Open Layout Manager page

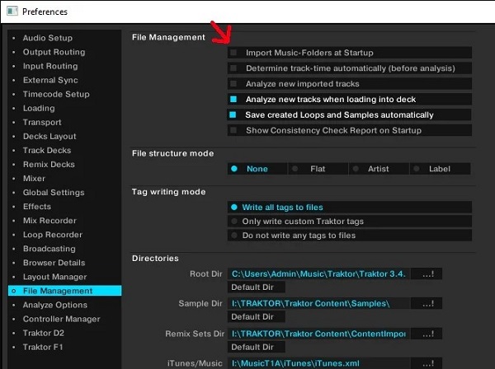click(x=55, y=277)
